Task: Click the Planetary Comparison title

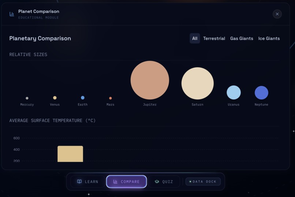Action: pos(40,38)
